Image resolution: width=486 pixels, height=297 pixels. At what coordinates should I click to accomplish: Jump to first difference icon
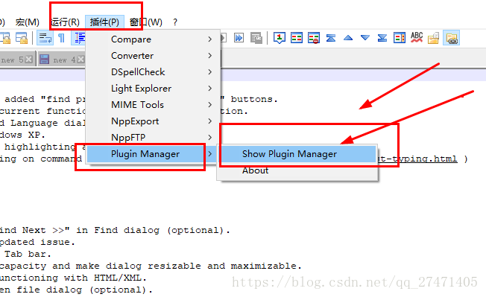point(331,38)
